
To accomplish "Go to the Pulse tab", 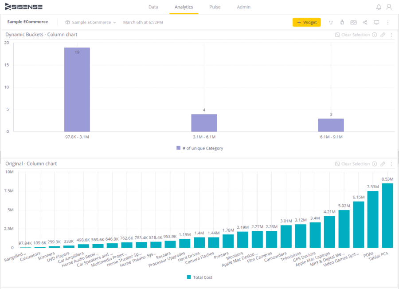I will point(215,7).
